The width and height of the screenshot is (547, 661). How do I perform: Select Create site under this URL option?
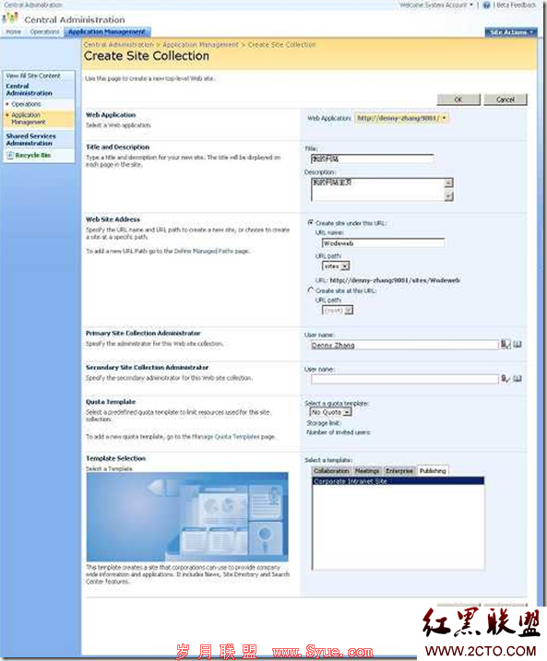click(x=311, y=222)
